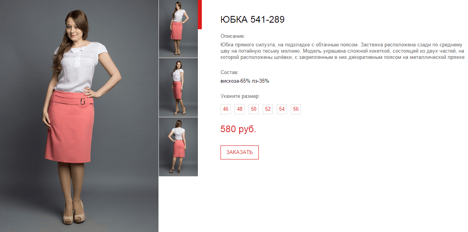
Task: Open the back-view thumbnail of the model
Action: tap(178, 147)
